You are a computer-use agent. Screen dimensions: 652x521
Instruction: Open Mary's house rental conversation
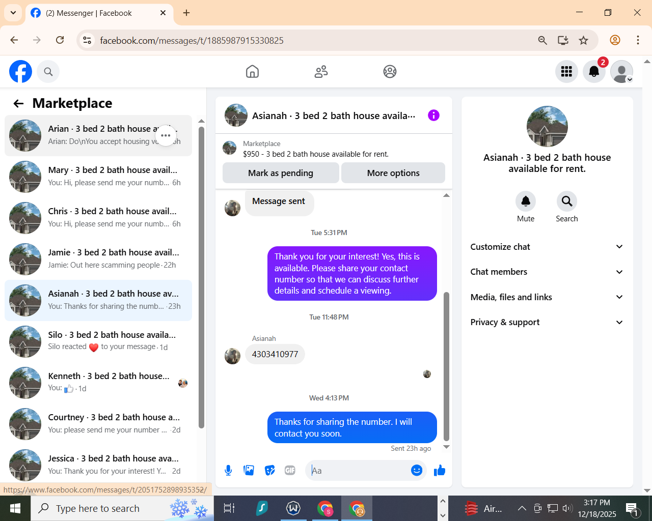pos(98,177)
